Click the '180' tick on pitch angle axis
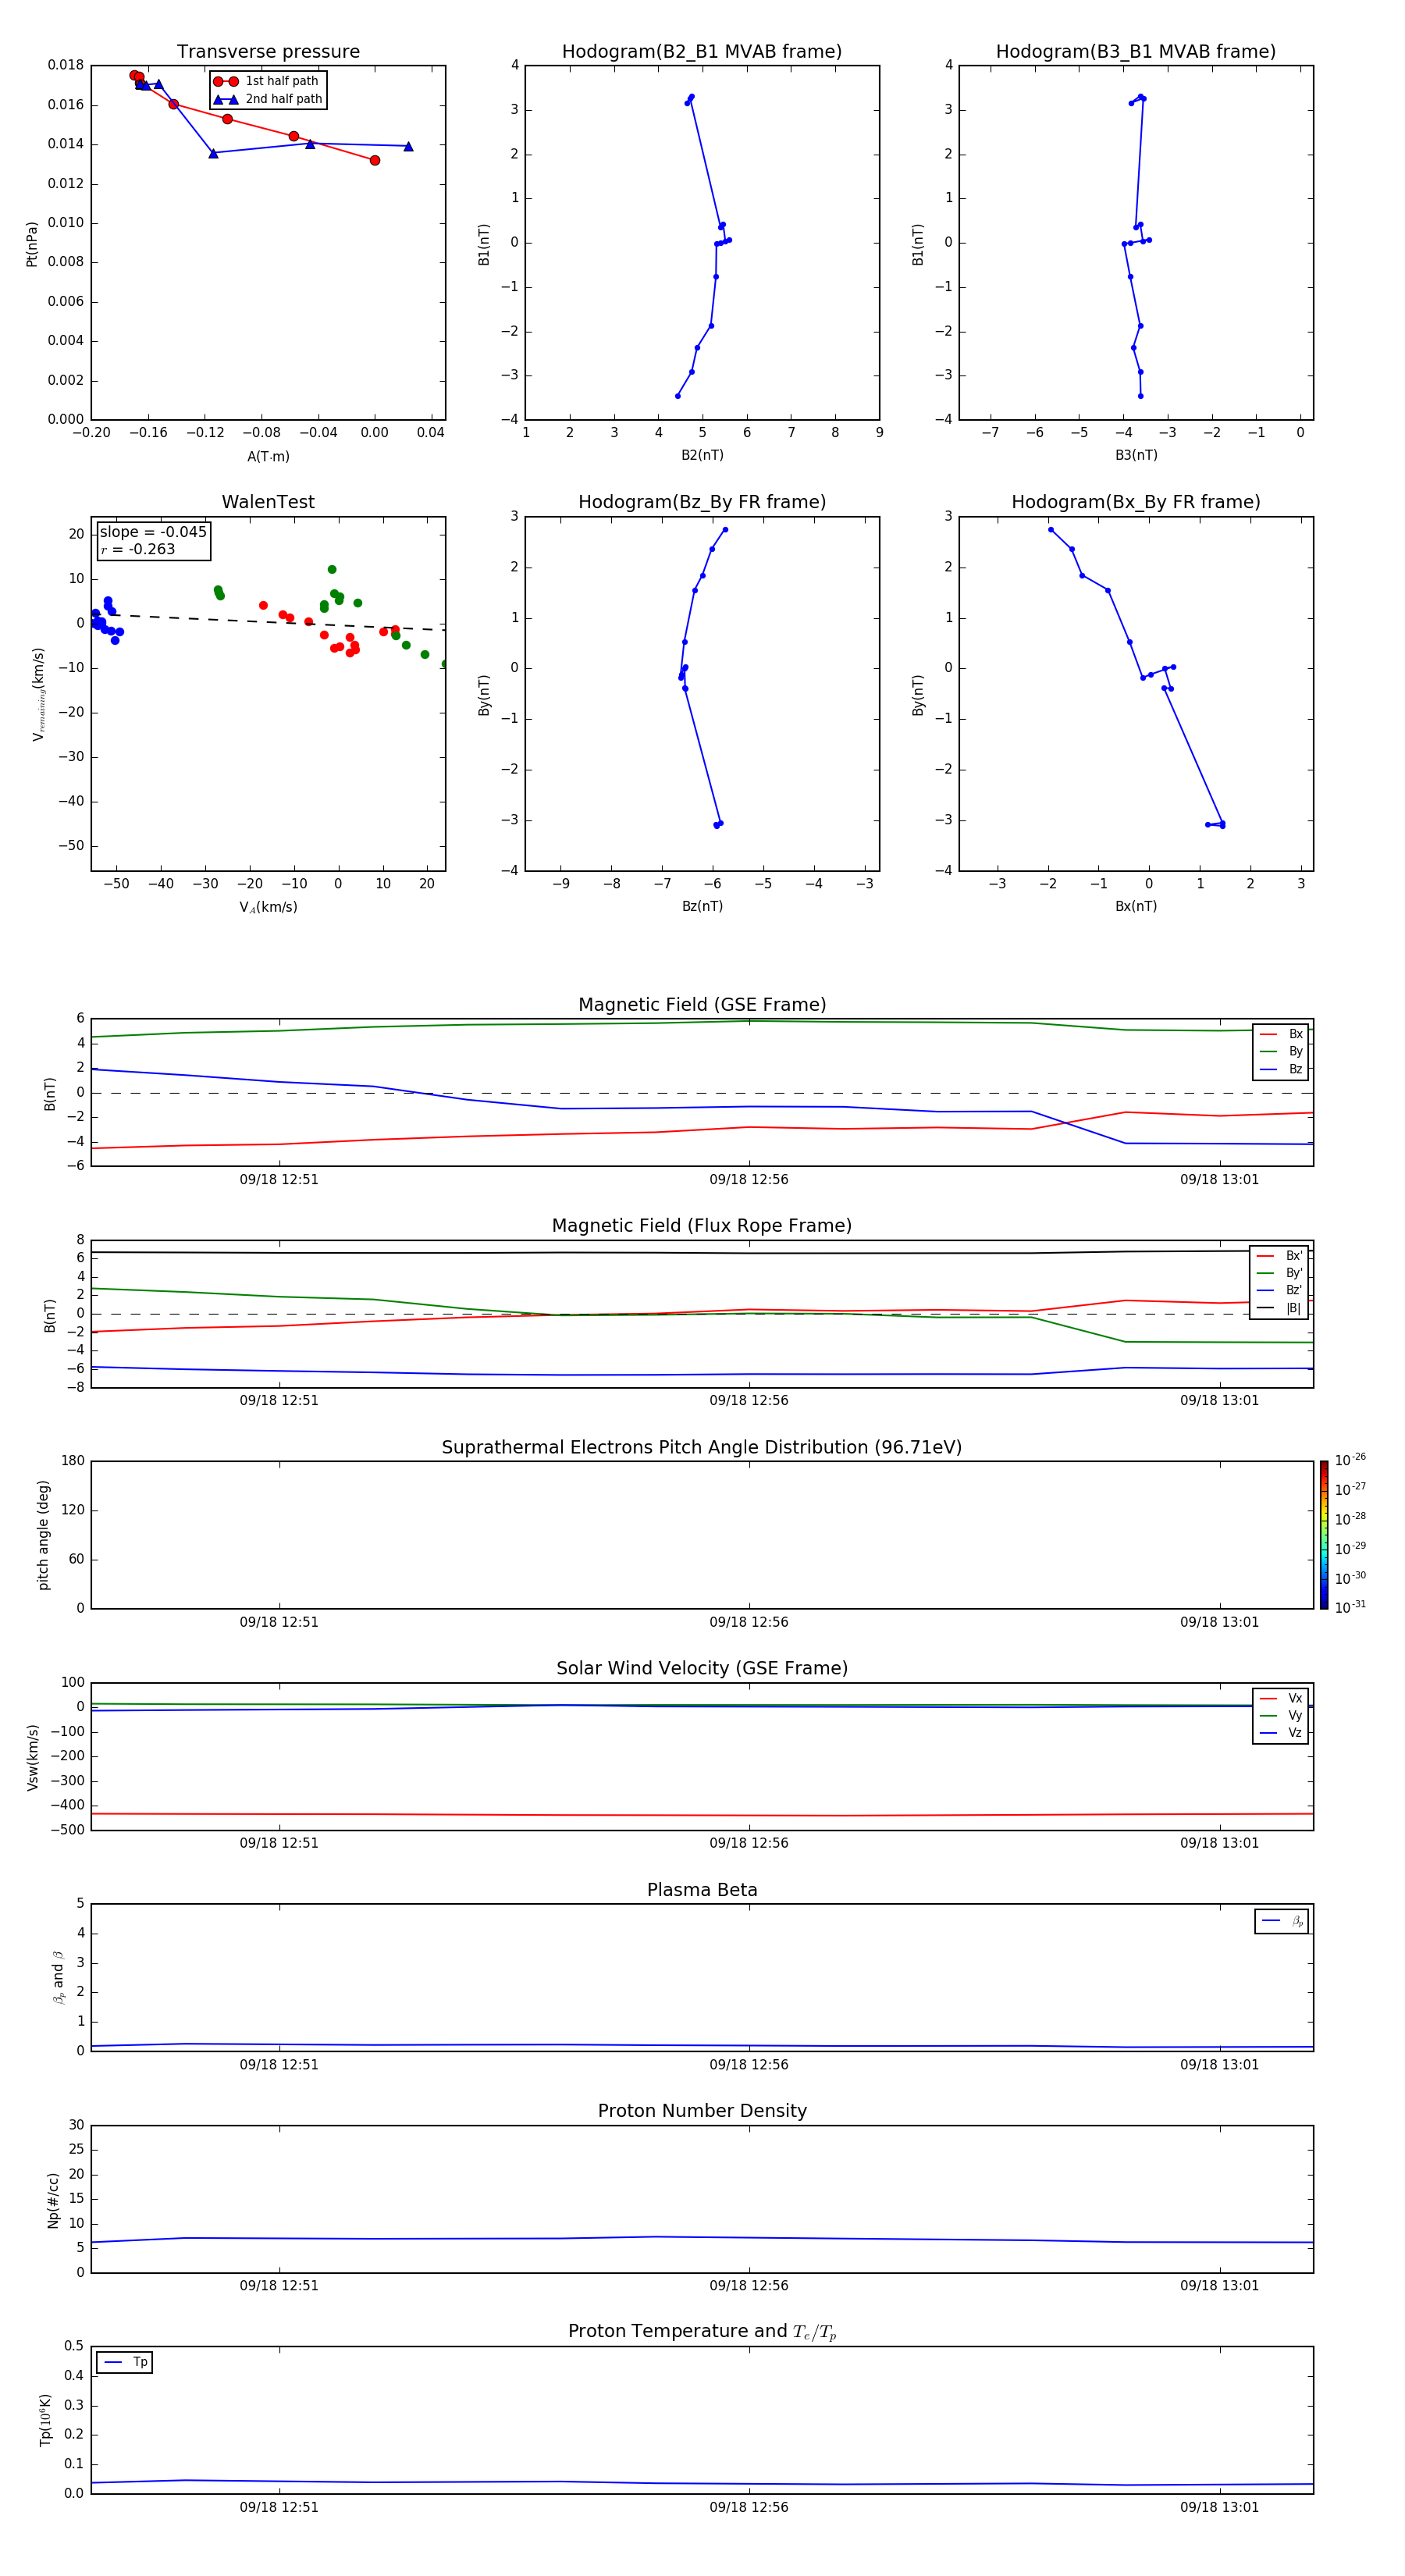Viewport: 1405px width, 2576px height. [x=73, y=1461]
